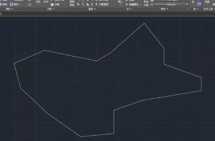
Task: Click Match Properties (特性匹配) tool
Action: tap(146, 3)
